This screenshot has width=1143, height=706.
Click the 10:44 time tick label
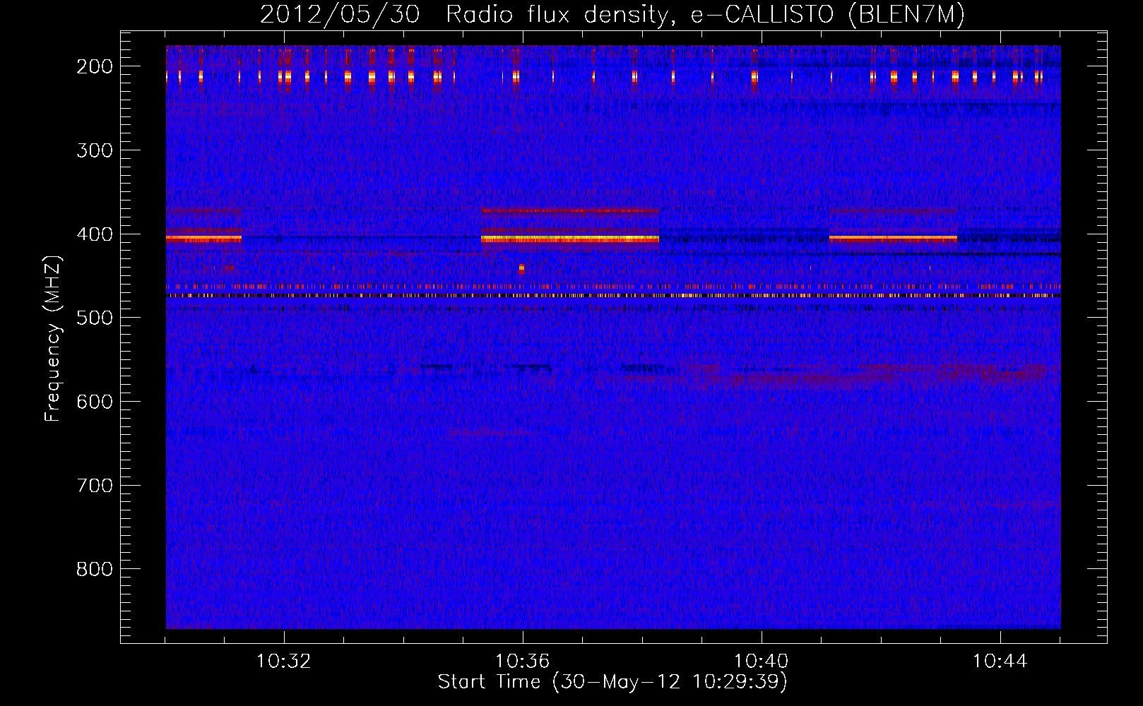click(x=1000, y=662)
